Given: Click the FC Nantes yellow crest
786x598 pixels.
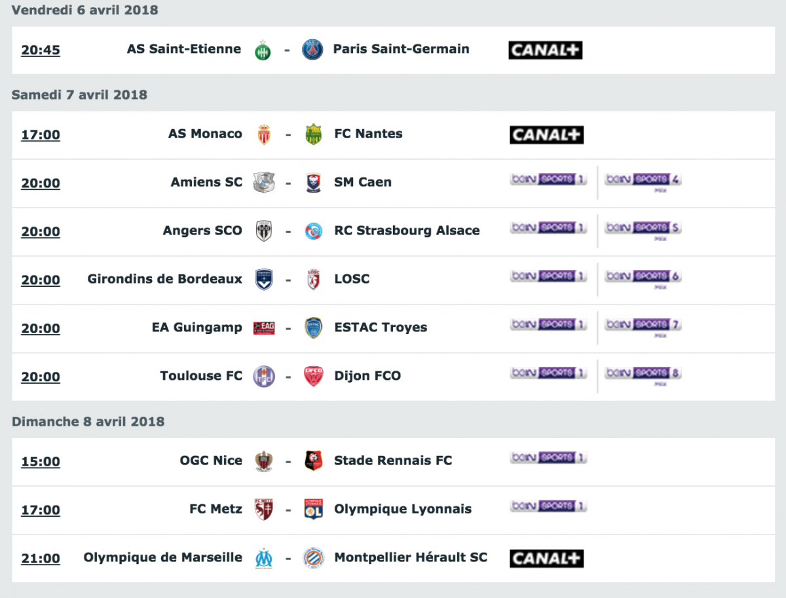Looking at the screenshot, I should pyautogui.click(x=314, y=134).
